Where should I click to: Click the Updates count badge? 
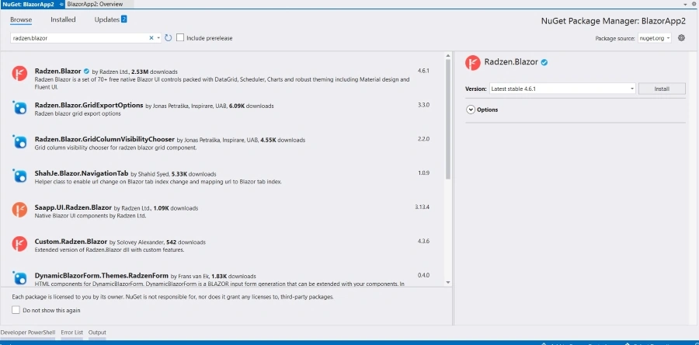coord(124,19)
